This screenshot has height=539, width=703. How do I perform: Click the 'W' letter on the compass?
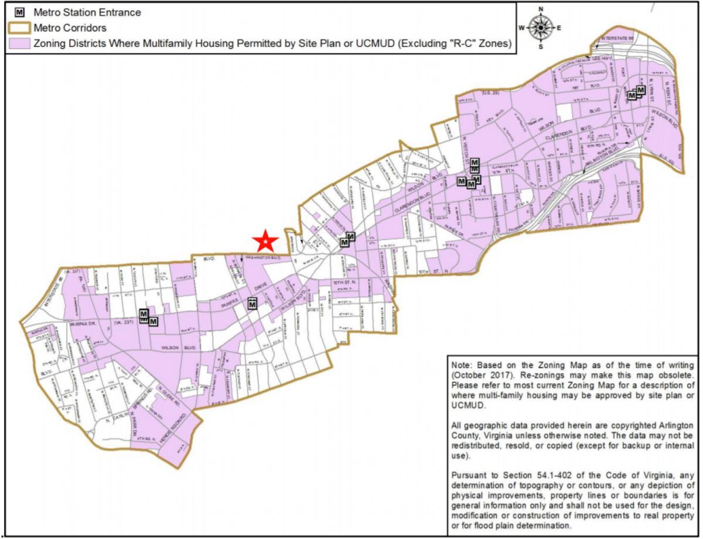[x=521, y=28]
